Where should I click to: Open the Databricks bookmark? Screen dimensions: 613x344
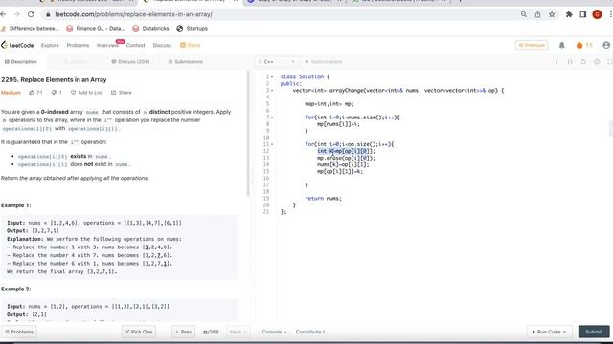[x=150, y=28]
